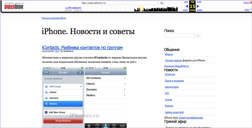Open the Архив новостей link
The height and width of the screenshot is (128, 252).
coord(174,112)
